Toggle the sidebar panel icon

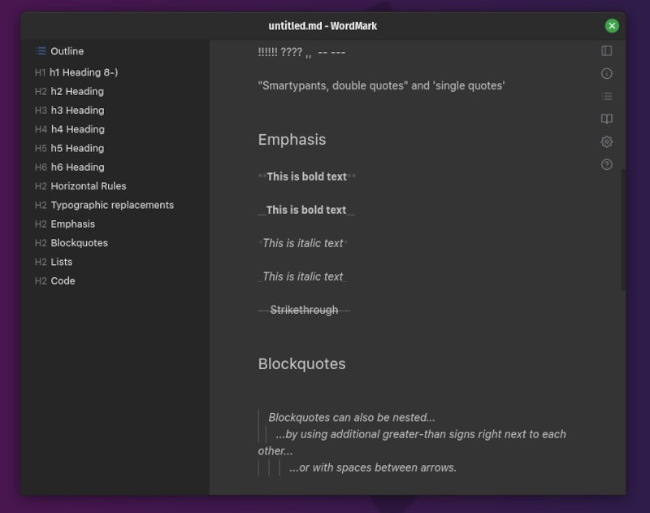[606, 51]
